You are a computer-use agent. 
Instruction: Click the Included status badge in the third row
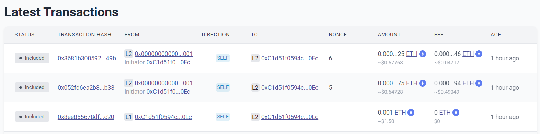pyautogui.click(x=32, y=117)
